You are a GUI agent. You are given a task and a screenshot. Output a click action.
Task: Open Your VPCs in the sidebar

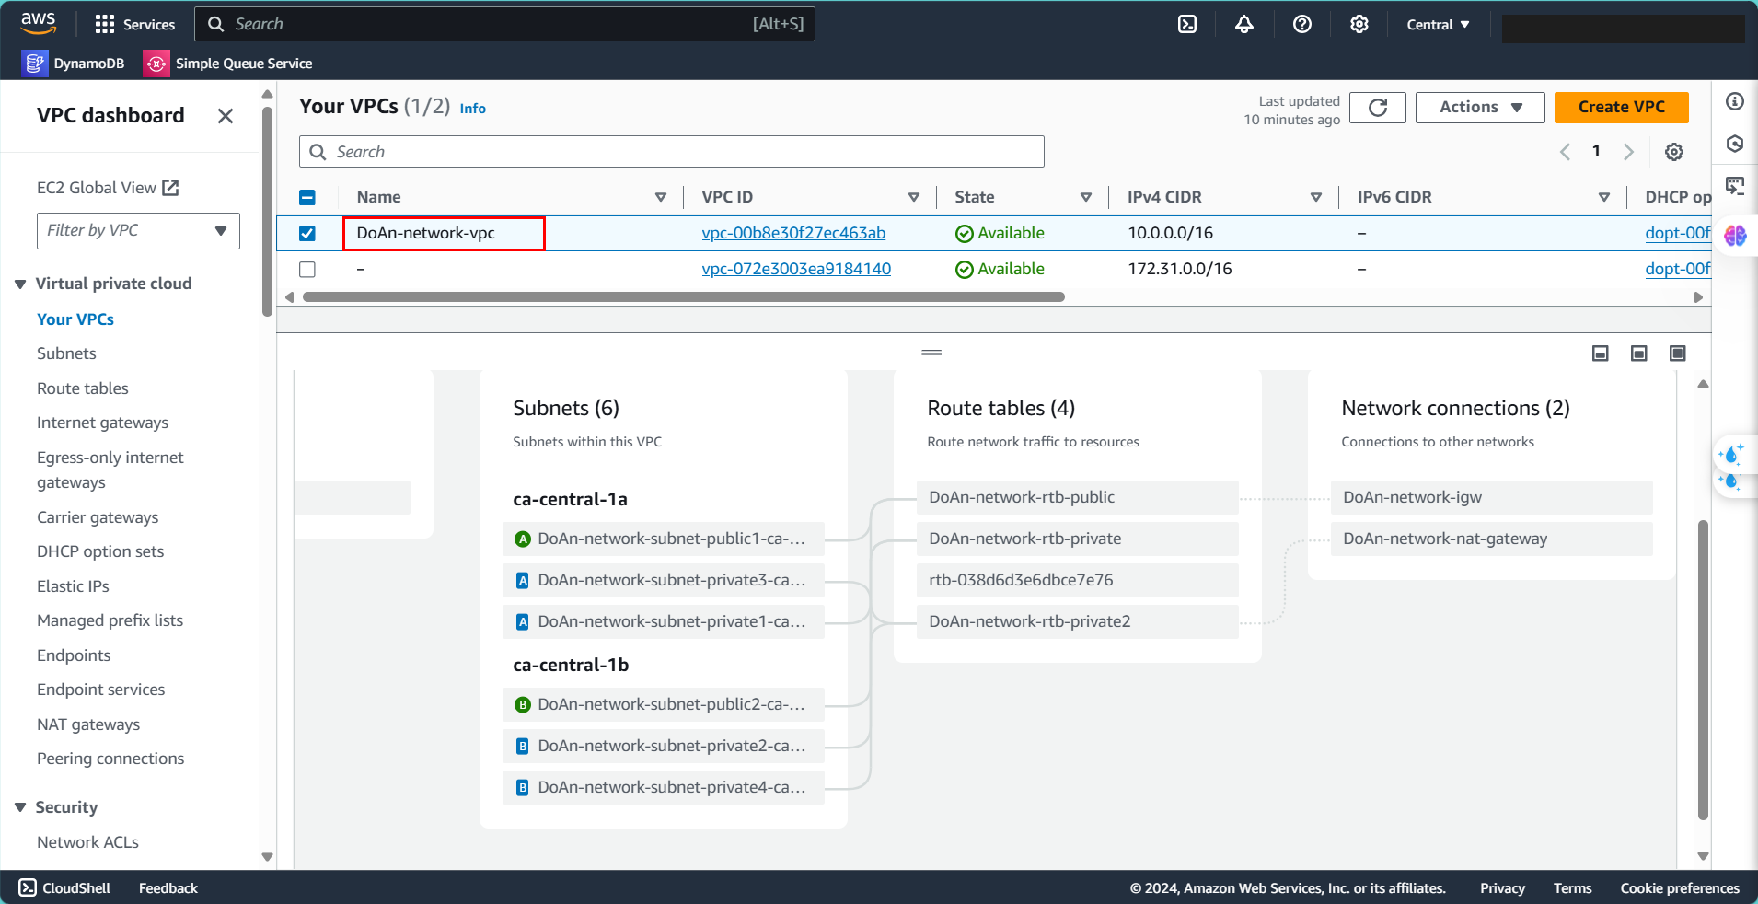[75, 319]
